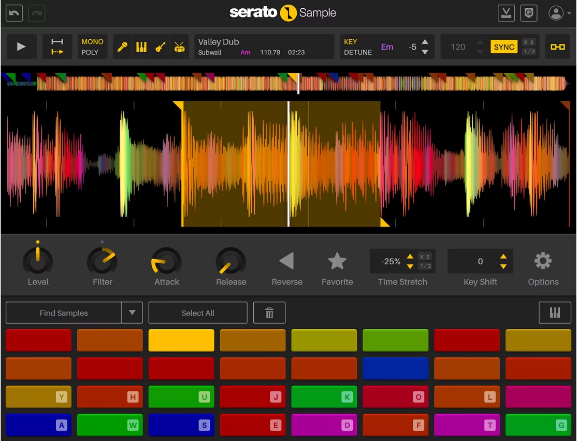Toggle Reverse playback
The height and width of the screenshot is (441, 577).
286,261
